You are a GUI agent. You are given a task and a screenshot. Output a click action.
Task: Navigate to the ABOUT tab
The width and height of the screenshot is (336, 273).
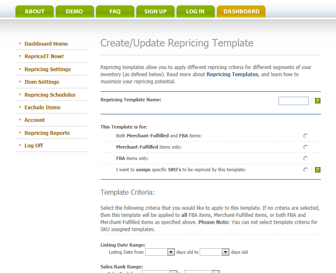(x=34, y=11)
